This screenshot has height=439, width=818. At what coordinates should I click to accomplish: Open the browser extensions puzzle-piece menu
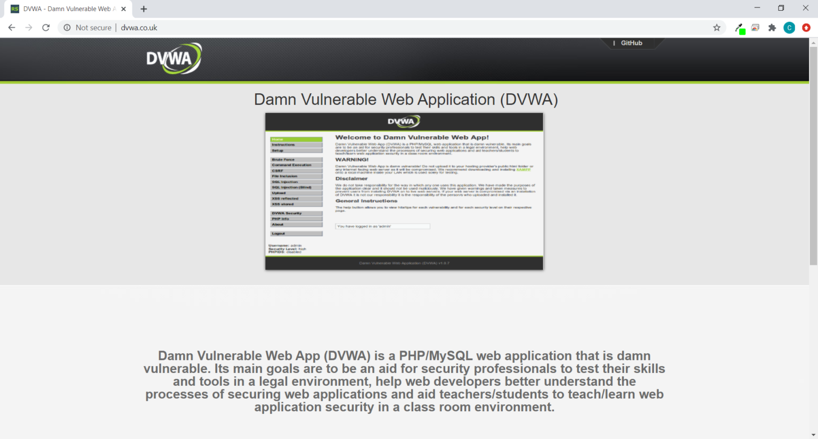click(x=772, y=27)
